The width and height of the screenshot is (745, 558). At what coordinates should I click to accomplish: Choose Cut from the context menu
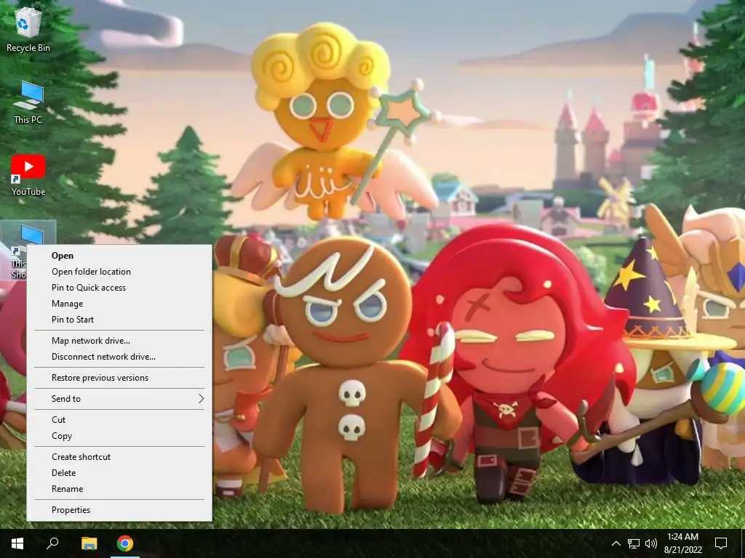[119, 419]
